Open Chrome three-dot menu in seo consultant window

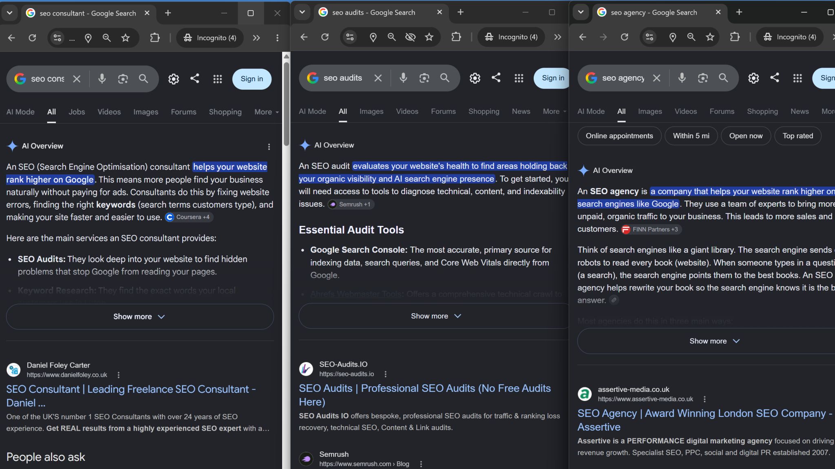click(277, 38)
